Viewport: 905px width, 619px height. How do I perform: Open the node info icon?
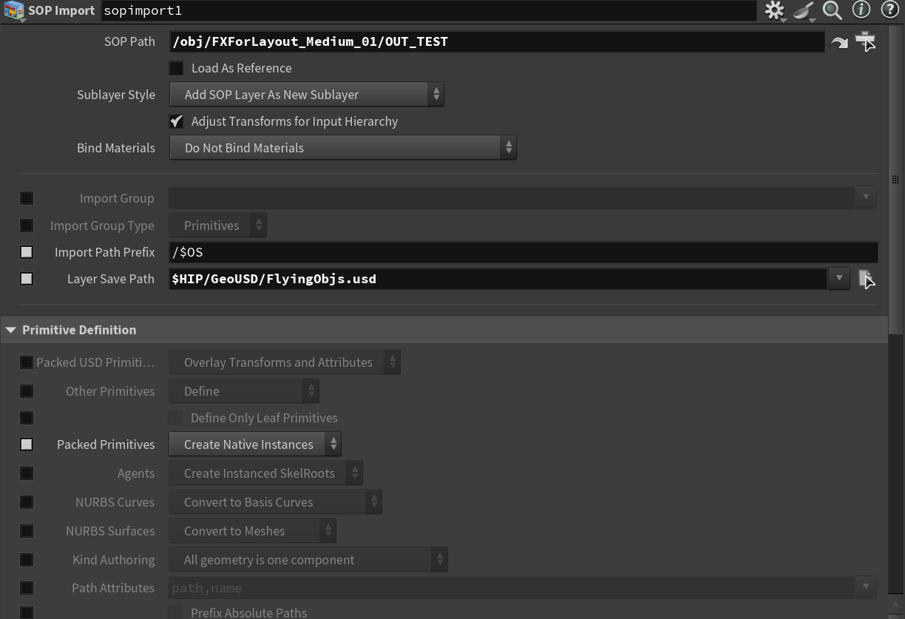(x=861, y=10)
